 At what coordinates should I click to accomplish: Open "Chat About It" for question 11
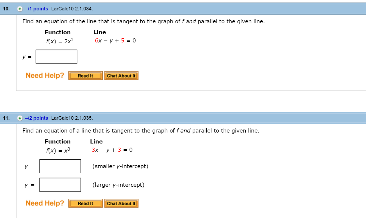coord(121,203)
